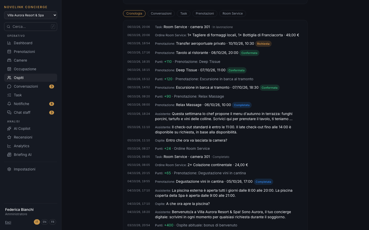The height and width of the screenshot is (230, 369).
Task: Focus the Cerca search field
Action: point(30,27)
